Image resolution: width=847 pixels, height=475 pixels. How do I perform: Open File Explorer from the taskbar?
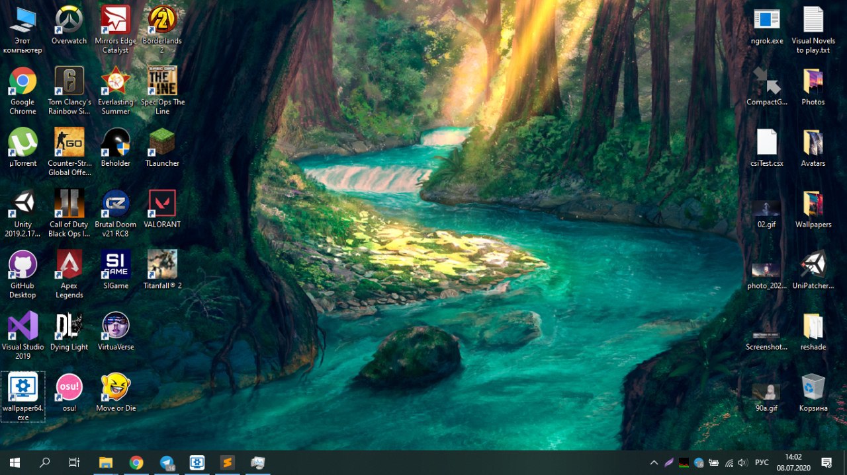pyautogui.click(x=106, y=462)
